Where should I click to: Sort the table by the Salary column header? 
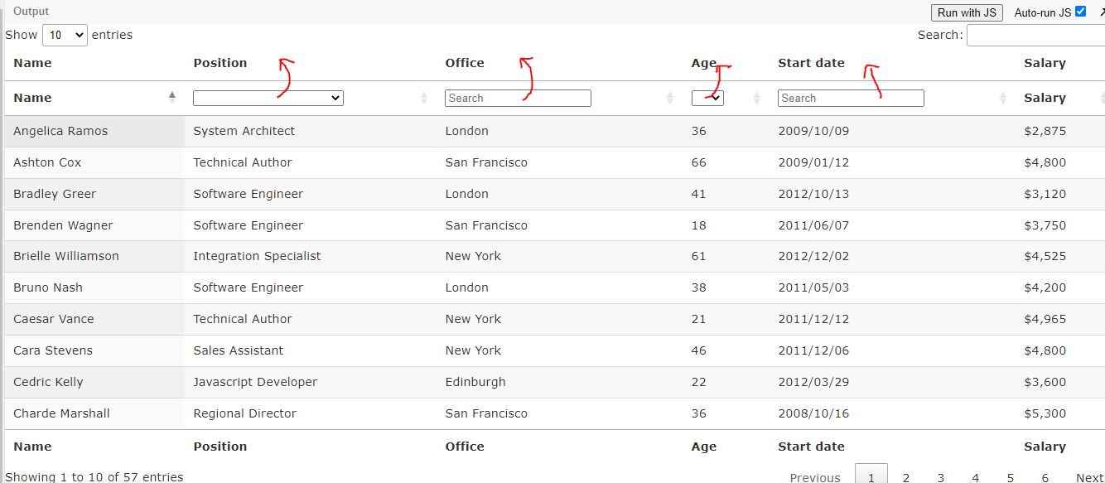[x=1045, y=63]
